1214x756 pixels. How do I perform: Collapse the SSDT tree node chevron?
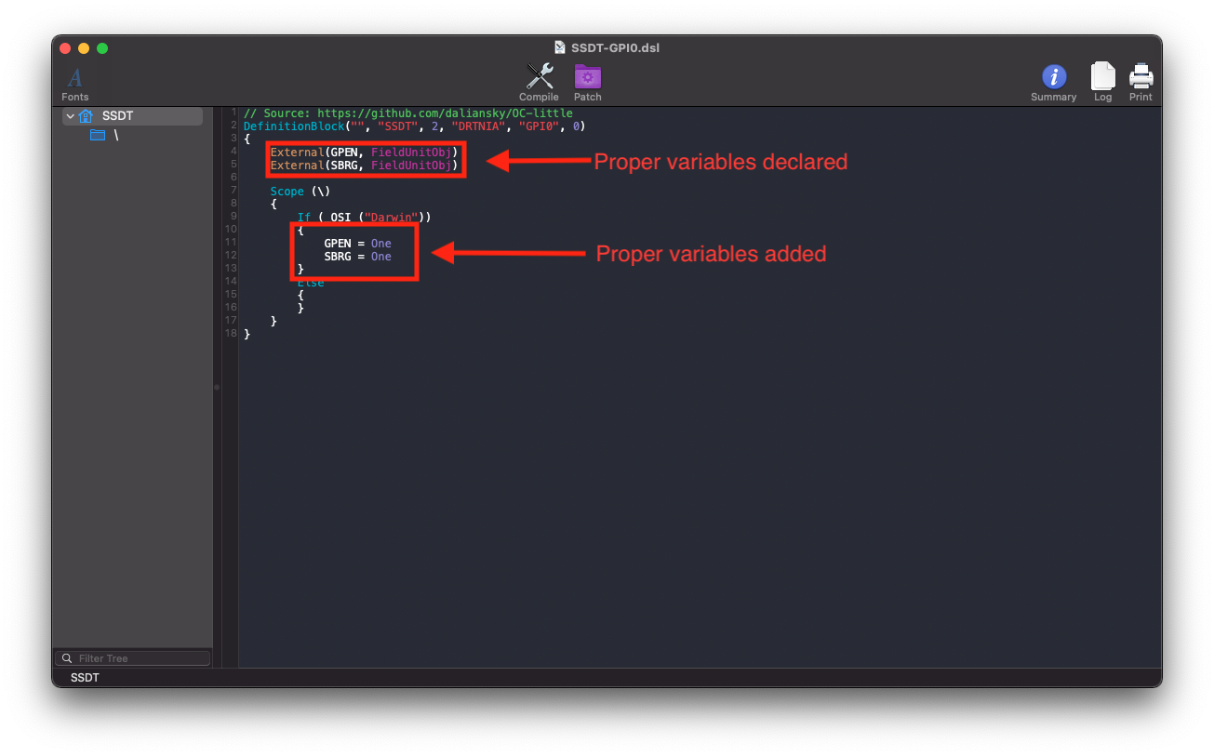[71, 116]
